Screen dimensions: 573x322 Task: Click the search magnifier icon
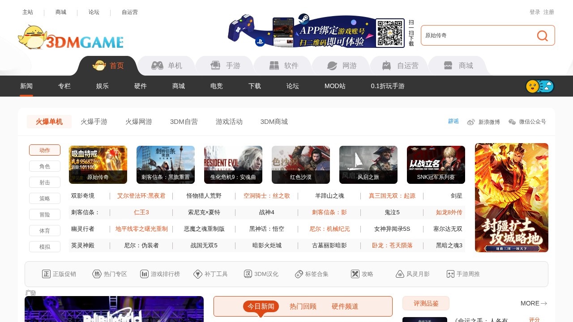point(543,36)
